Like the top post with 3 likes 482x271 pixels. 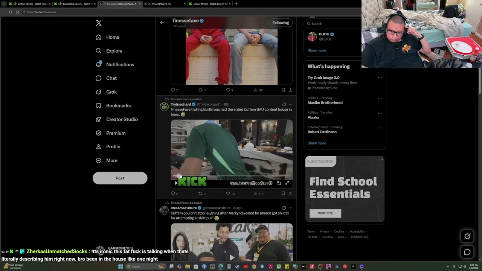point(229,90)
